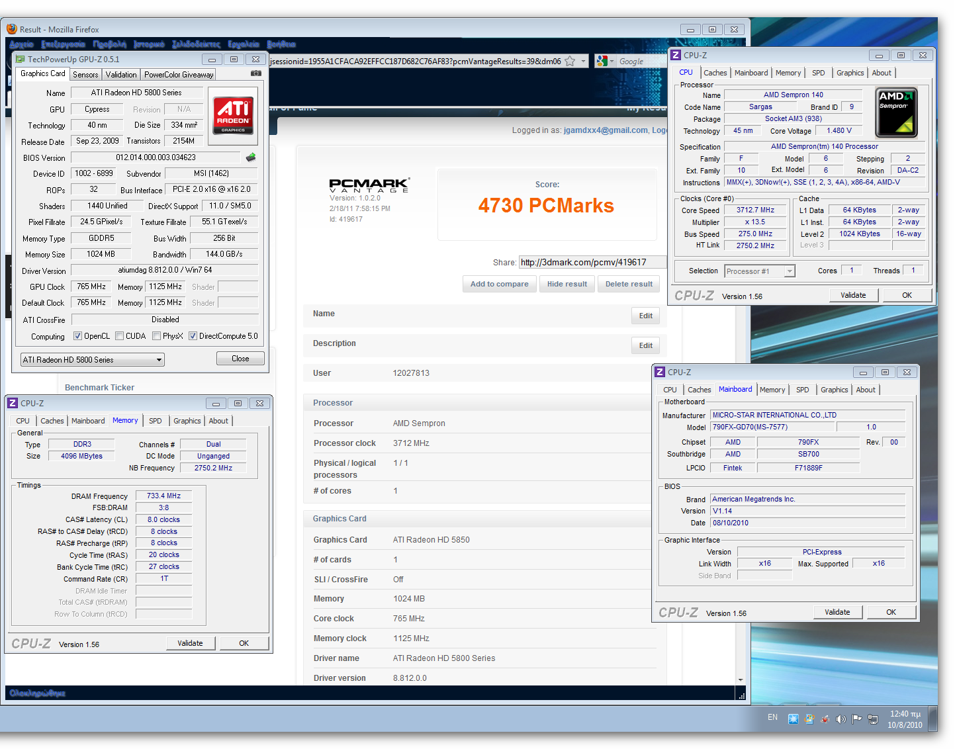This screenshot has height=749, width=955.
Task: Toggle the DirectCompute 5.0 checkbox
Action: [x=193, y=336]
